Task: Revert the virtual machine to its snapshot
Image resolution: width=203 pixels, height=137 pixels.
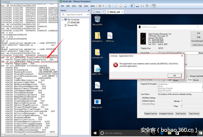Action: click(121, 6)
